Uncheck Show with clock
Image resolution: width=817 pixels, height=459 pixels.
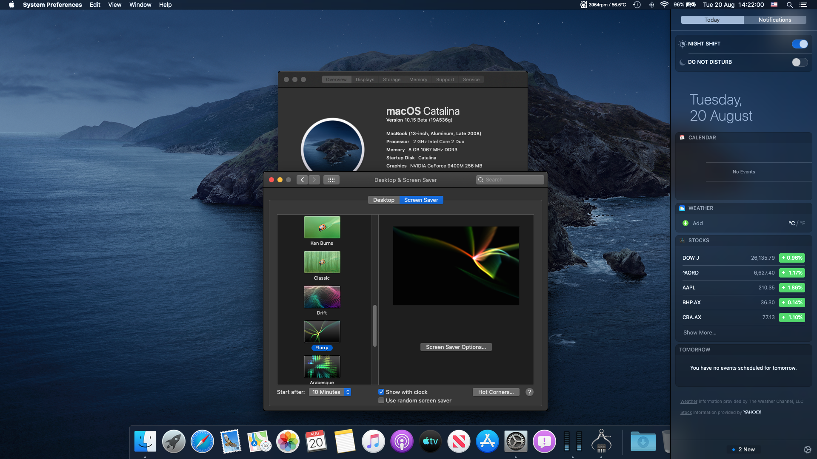(381, 392)
